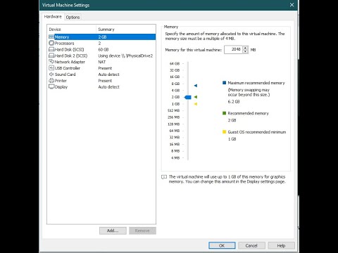Click the Hard Disk 2 (SCSI) drive icon
This screenshot has width=338, height=253.
click(x=51, y=56)
